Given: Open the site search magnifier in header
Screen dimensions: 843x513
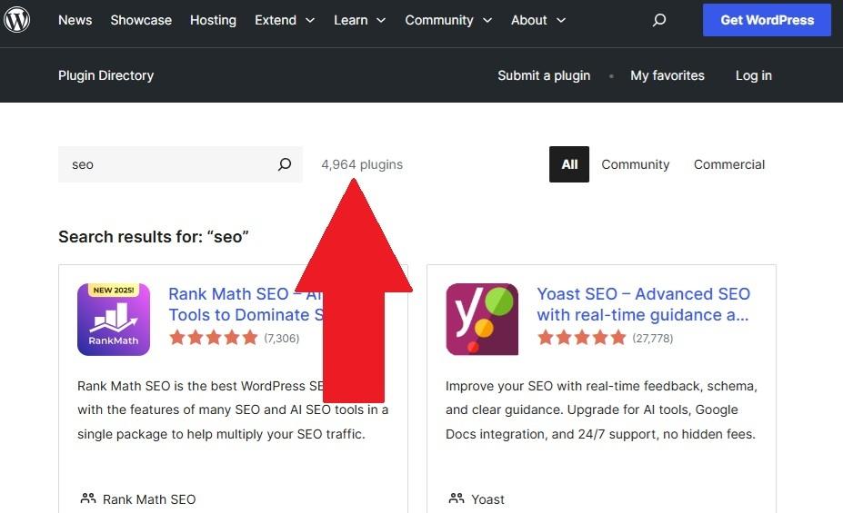Looking at the screenshot, I should (x=659, y=20).
